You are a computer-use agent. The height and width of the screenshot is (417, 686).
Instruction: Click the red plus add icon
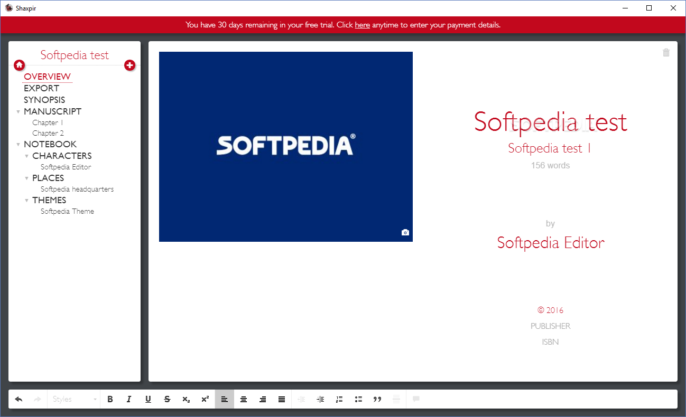pyautogui.click(x=129, y=65)
